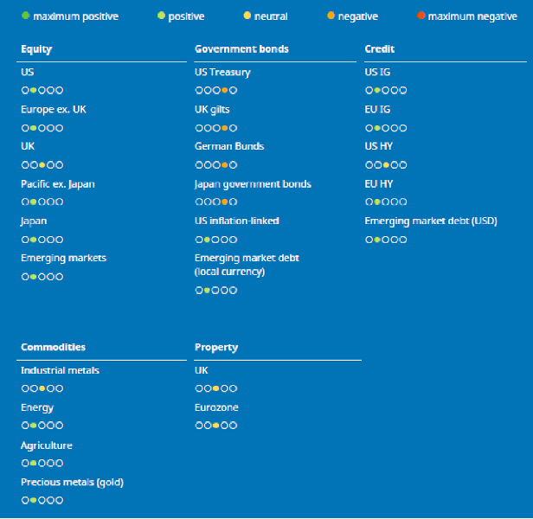533x519 pixels.
Task: Click the filled rating dot under Eurozone property
Action: tap(216, 426)
